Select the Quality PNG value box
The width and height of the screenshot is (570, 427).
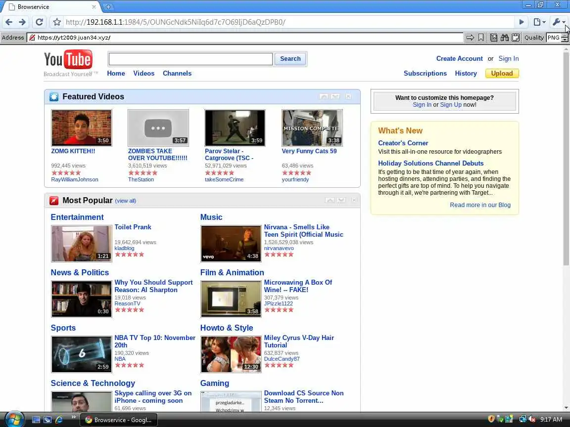[554, 38]
